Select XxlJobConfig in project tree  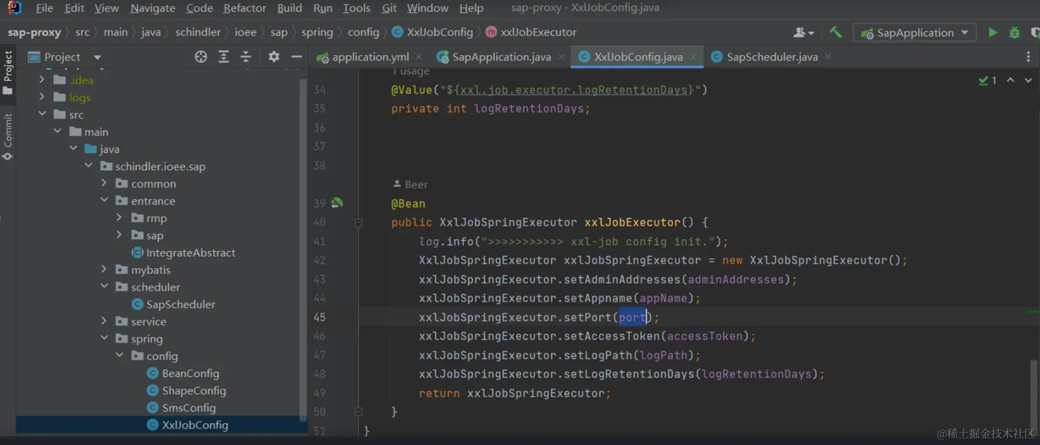coord(195,424)
